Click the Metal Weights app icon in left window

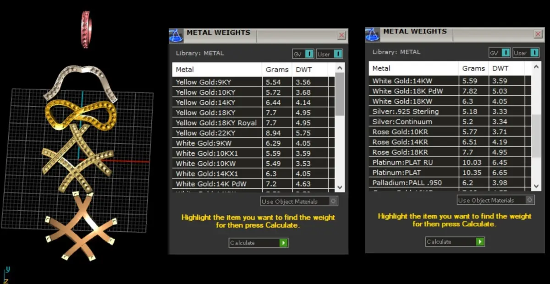(x=176, y=35)
